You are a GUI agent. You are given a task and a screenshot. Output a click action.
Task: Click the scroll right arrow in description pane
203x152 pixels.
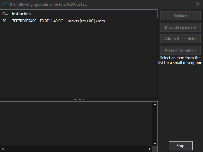coord(149,149)
